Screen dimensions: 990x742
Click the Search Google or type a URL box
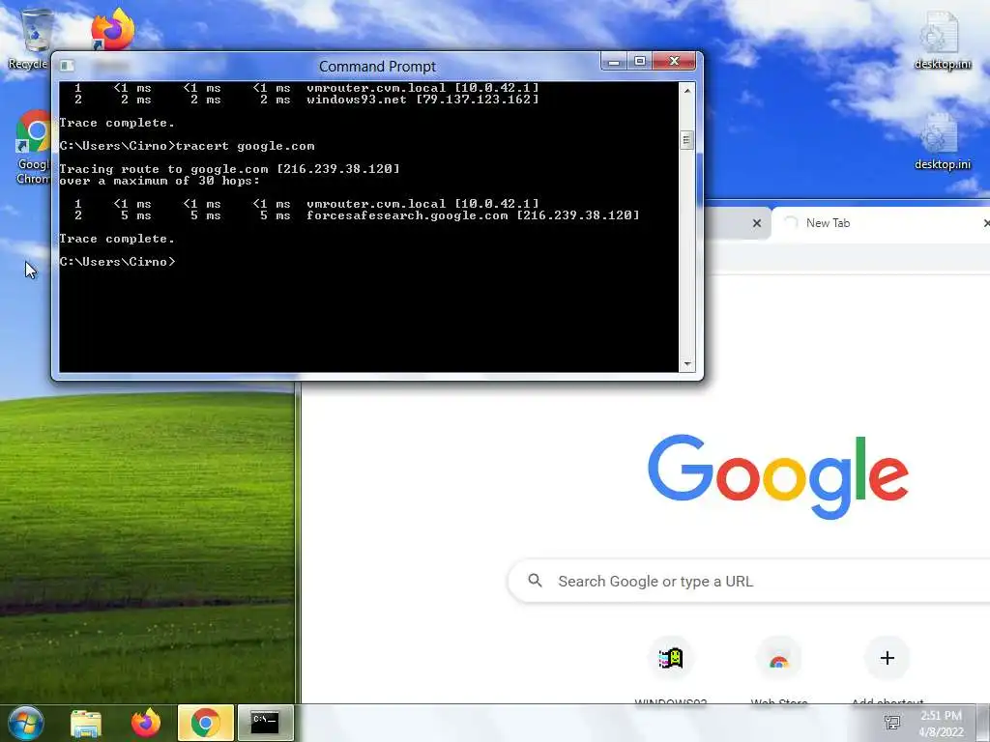coord(749,581)
